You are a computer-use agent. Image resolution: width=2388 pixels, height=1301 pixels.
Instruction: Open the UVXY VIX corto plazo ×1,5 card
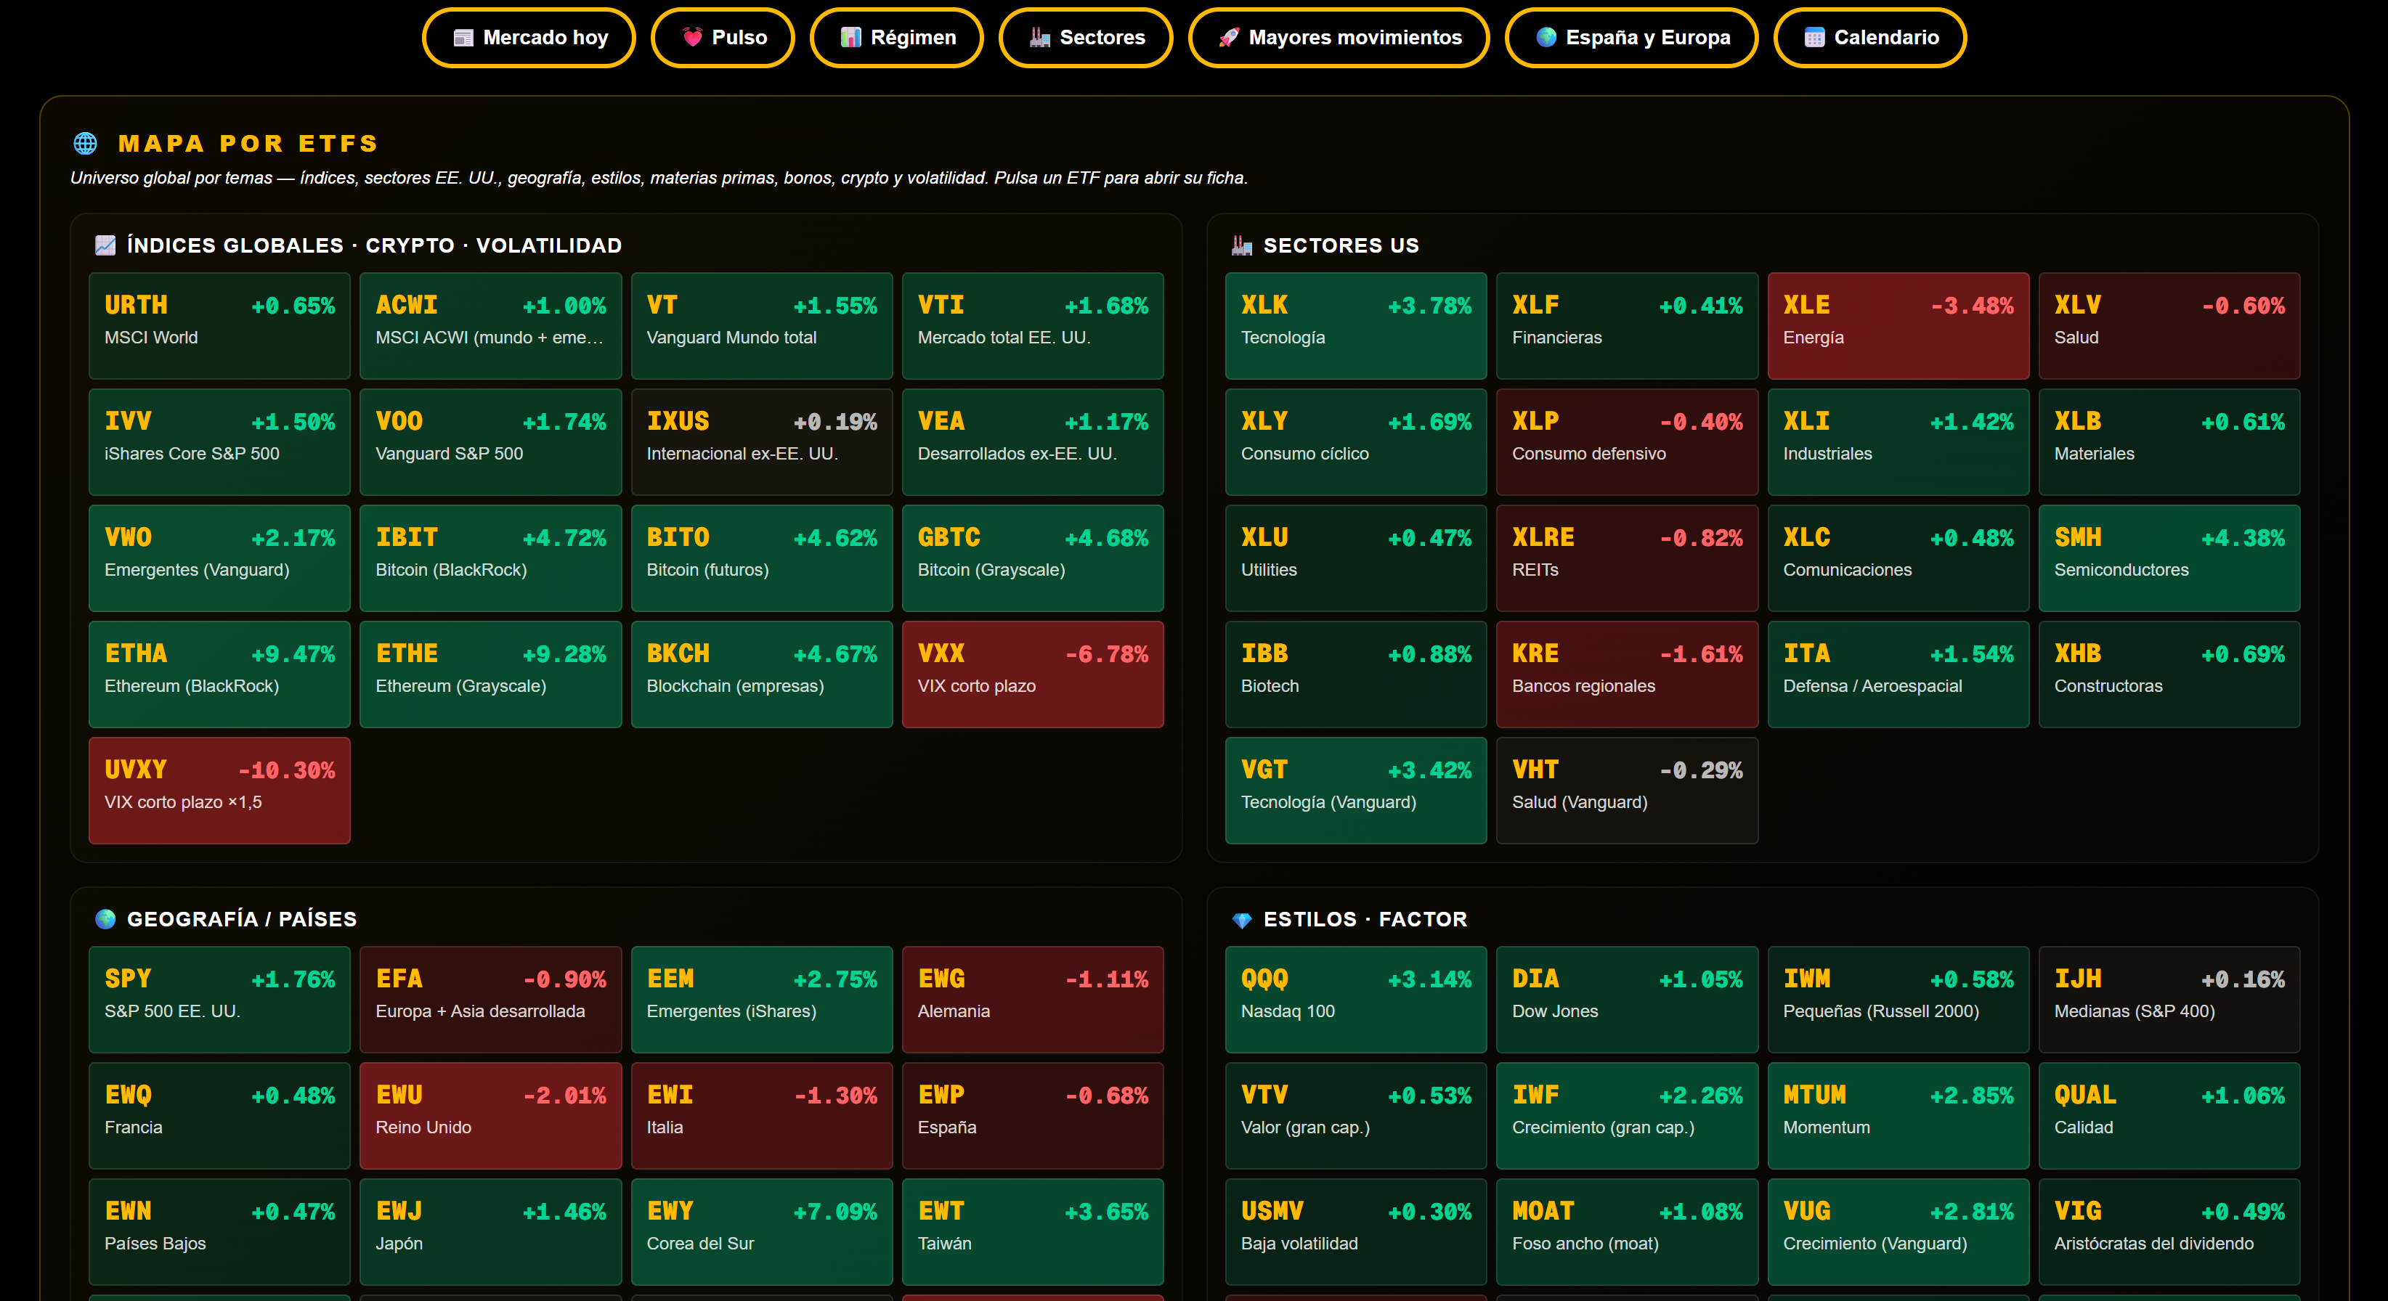point(220,791)
